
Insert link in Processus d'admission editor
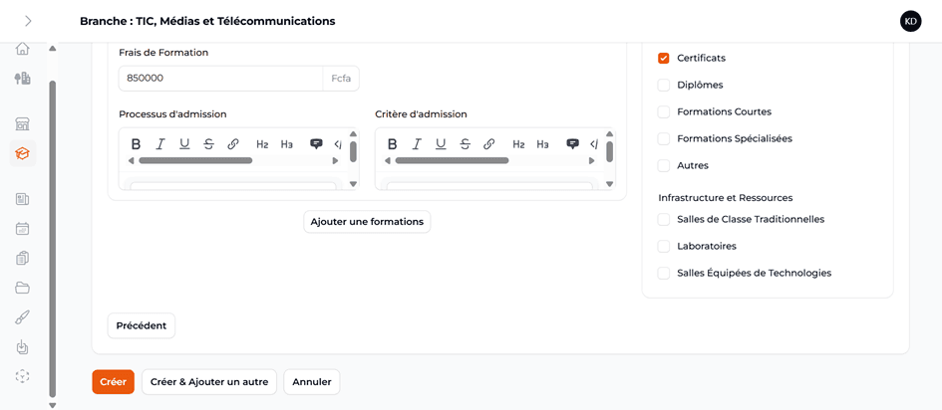point(233,144)
